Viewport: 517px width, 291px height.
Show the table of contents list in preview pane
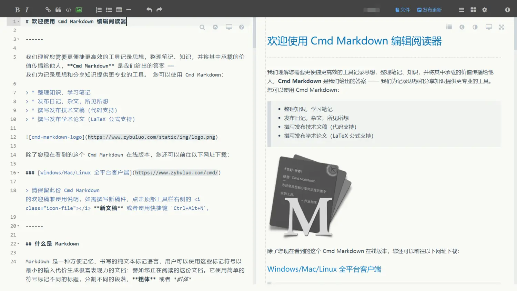(x=449, y=27)
